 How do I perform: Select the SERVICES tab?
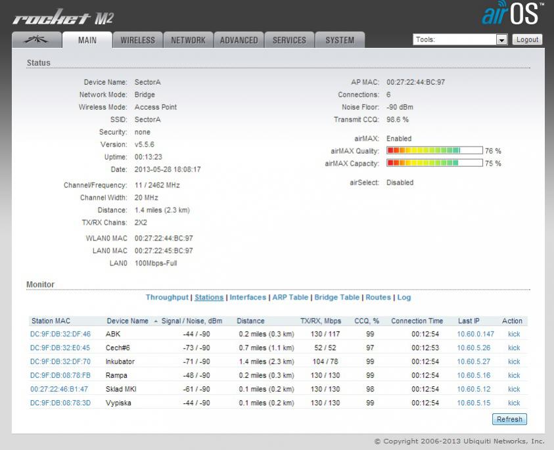(x=289, y=40)
